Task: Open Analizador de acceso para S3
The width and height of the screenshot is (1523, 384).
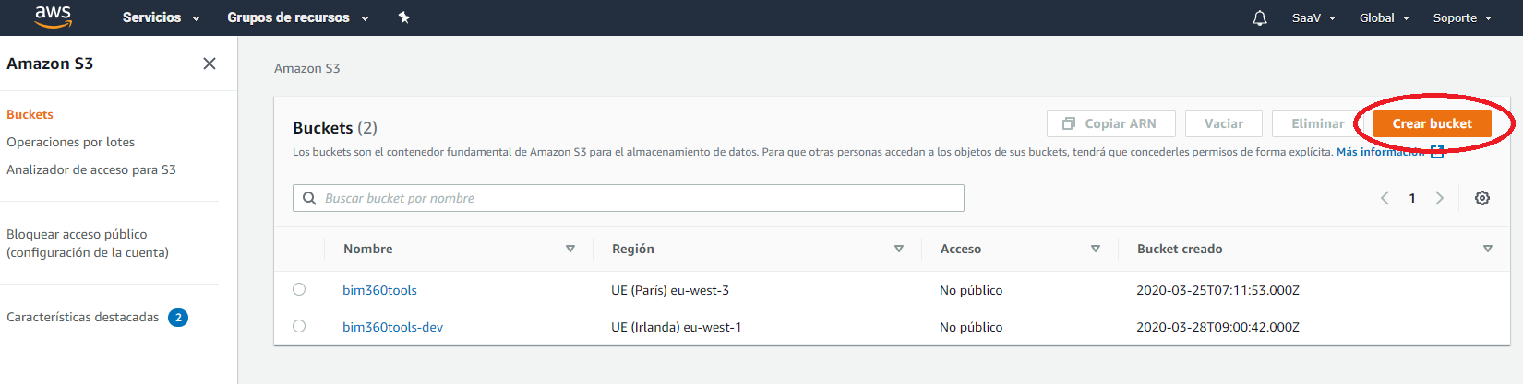Action: coord(90,169)
